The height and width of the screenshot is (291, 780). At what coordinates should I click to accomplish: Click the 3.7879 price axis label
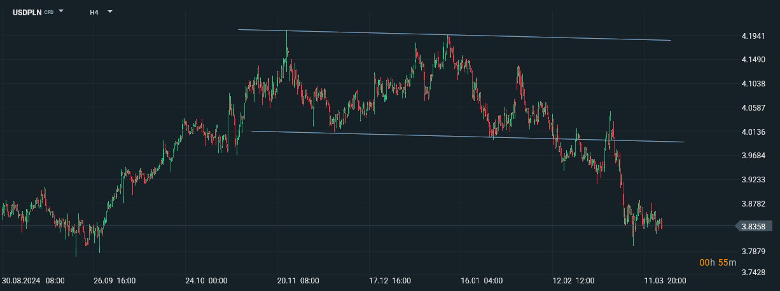click(x=755, y=252)
